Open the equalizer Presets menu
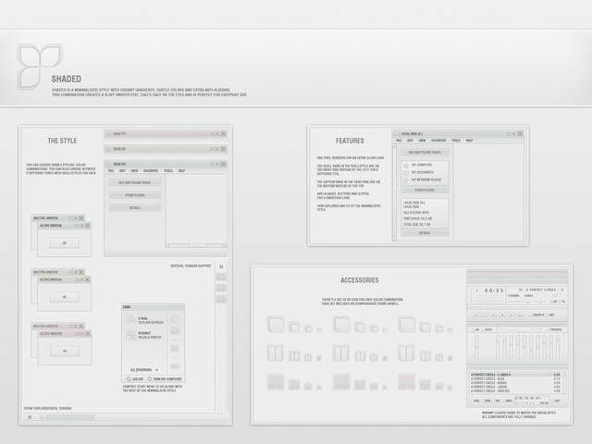 (x=554, y=329)
